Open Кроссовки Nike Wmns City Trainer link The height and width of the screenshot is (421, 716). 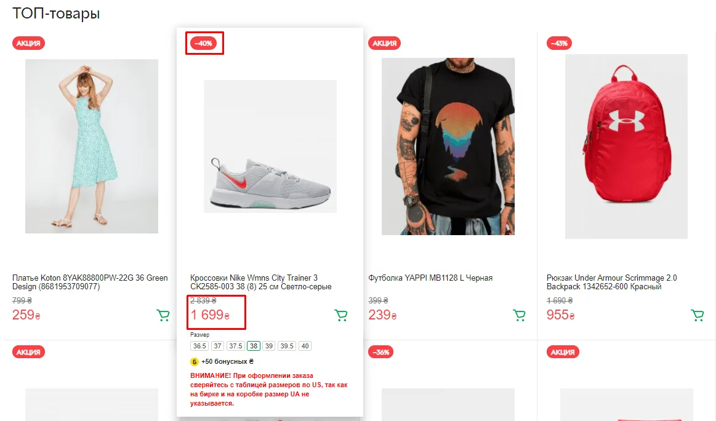(x=261, y=282)
